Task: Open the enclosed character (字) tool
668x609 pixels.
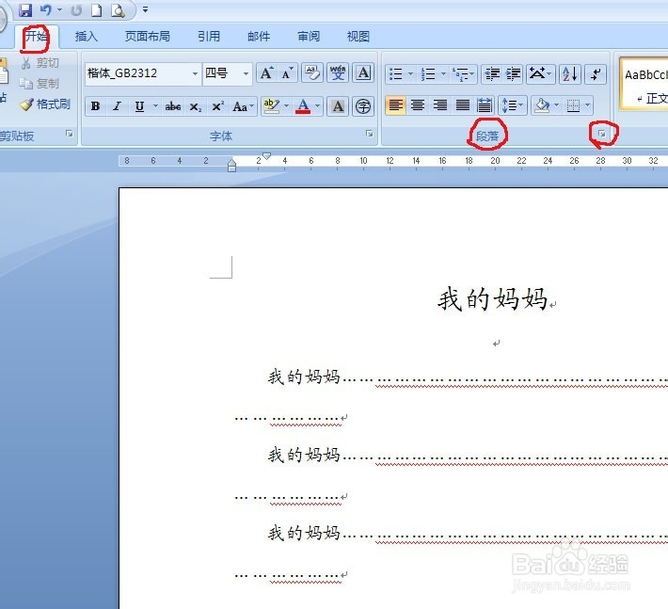Action: (363, 106)
